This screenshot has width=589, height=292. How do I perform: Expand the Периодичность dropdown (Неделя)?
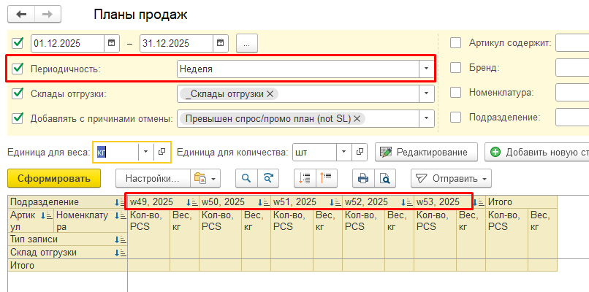tap(426, 69)
